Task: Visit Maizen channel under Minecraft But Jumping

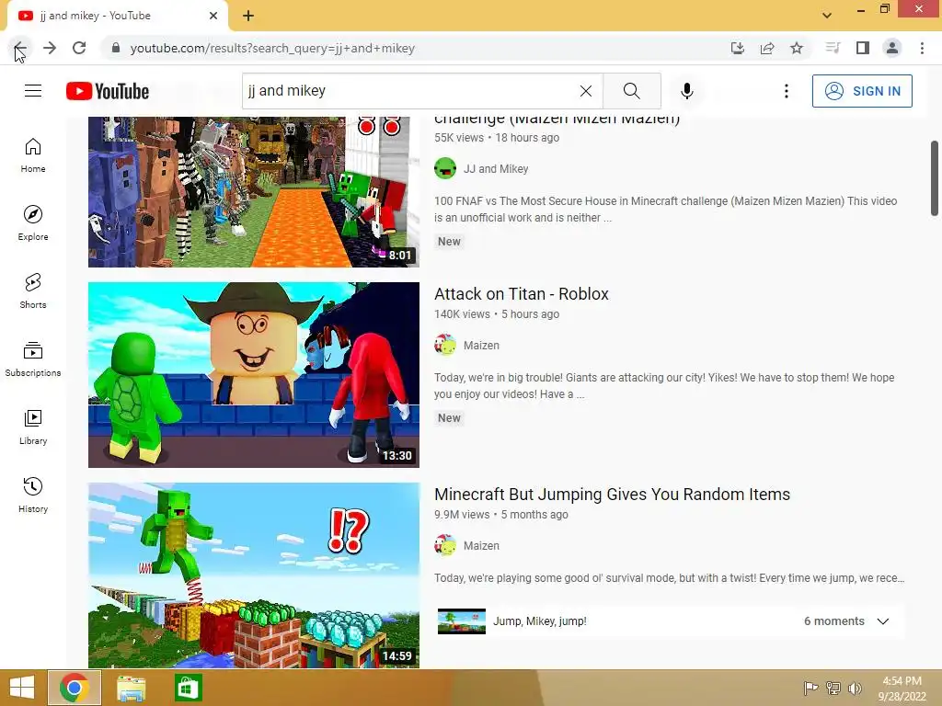Action: point(481,546)
